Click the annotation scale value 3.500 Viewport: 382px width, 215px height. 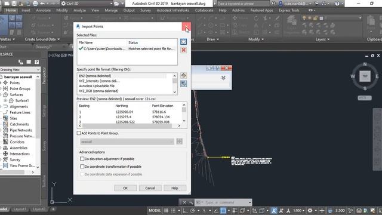[x=340, y=211]
